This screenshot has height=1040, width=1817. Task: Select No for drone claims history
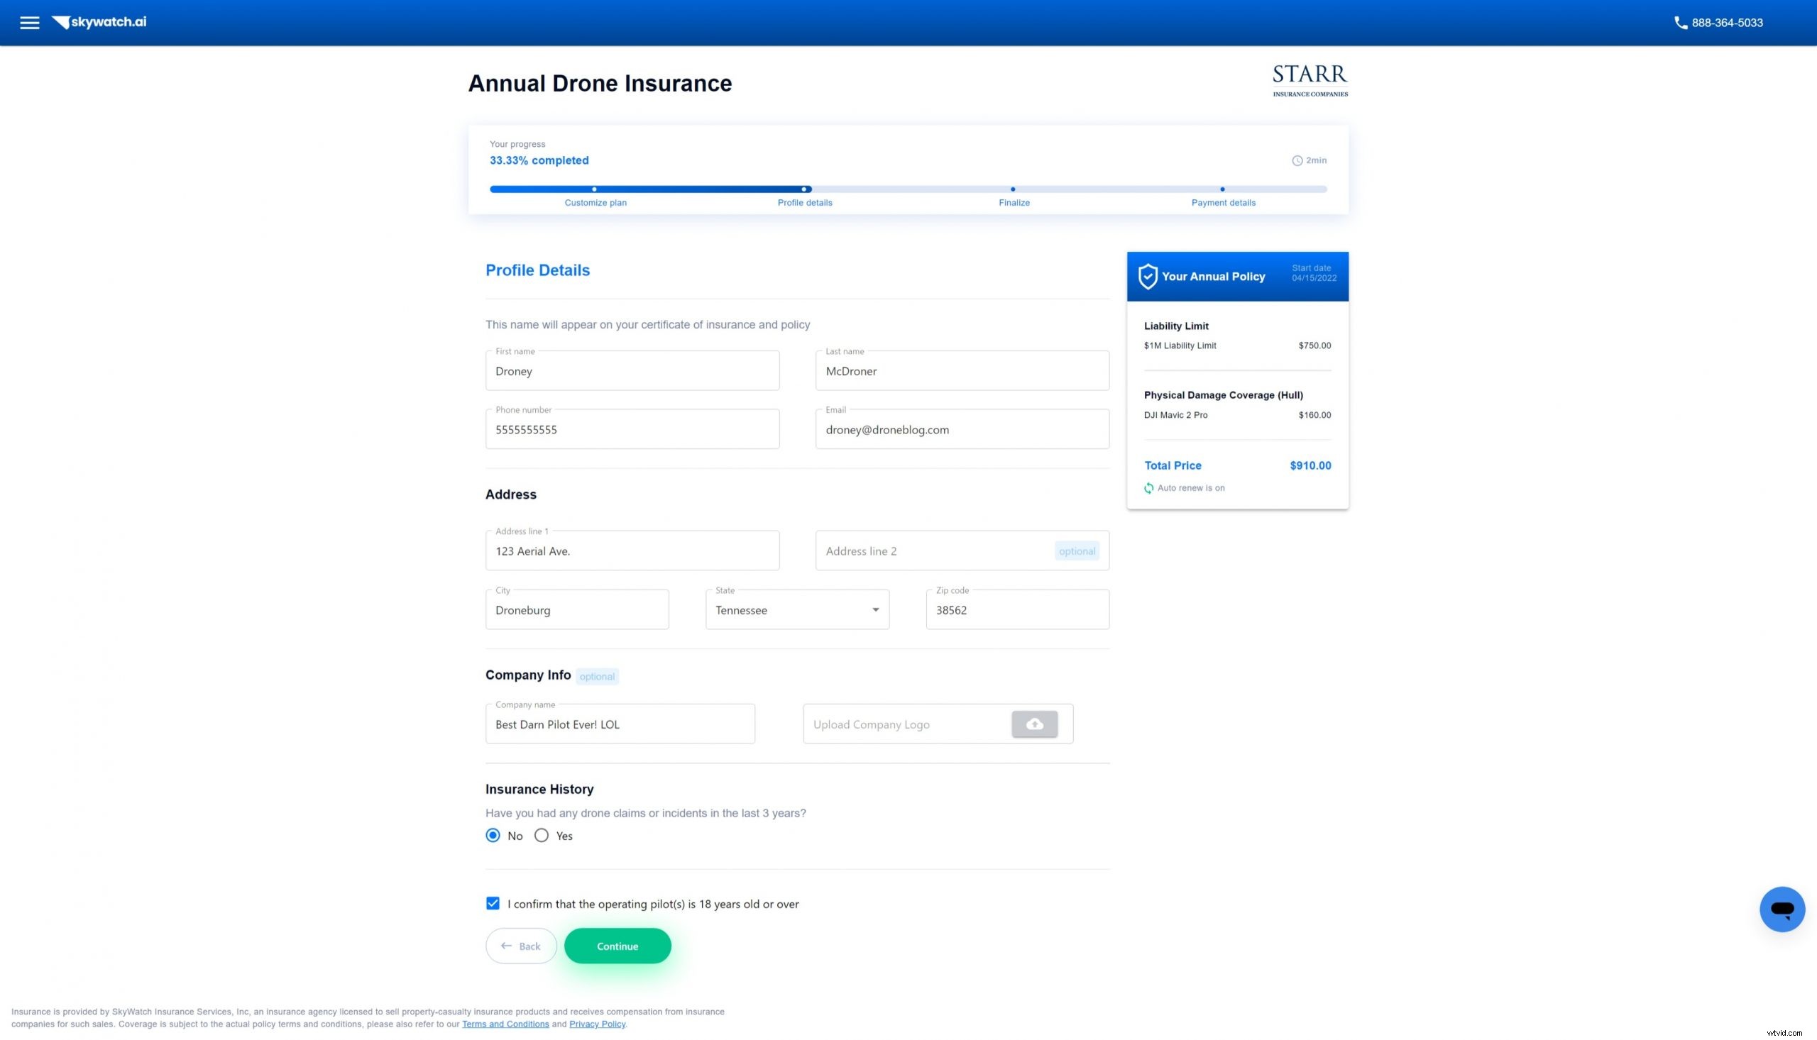click(x=493, y=835)
